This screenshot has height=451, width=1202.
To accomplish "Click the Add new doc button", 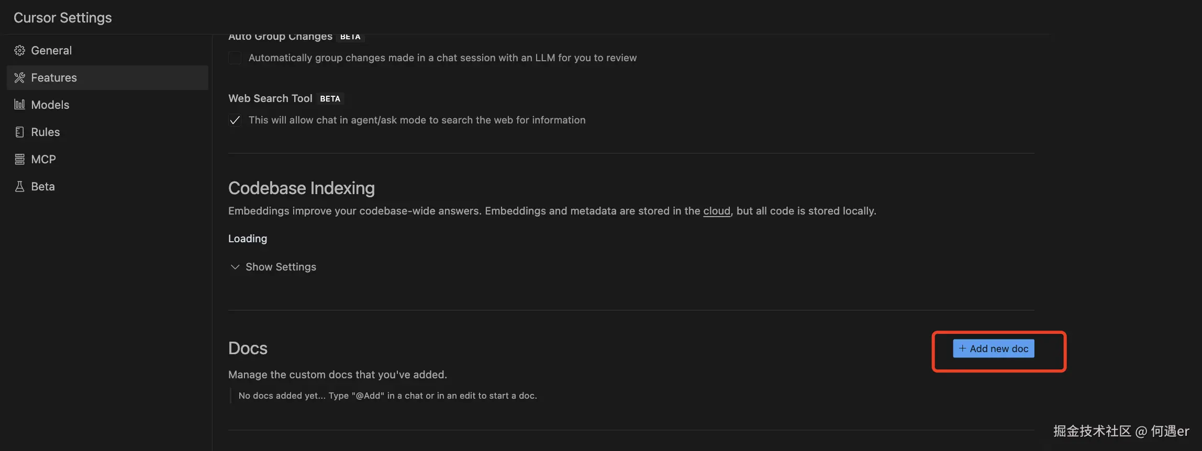I will pos(994,348).
